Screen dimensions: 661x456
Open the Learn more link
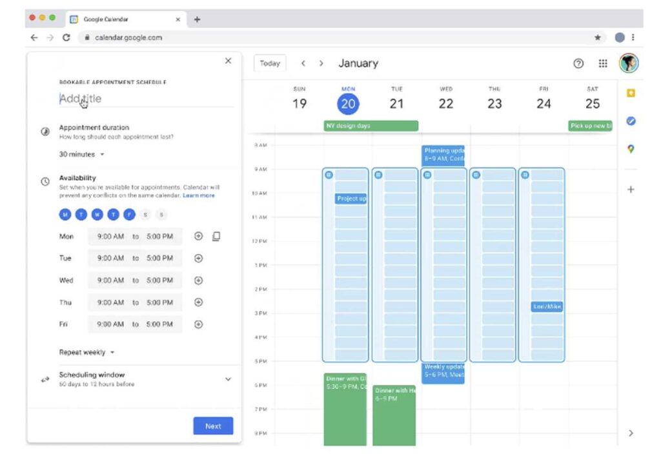(x=199, y=195)
